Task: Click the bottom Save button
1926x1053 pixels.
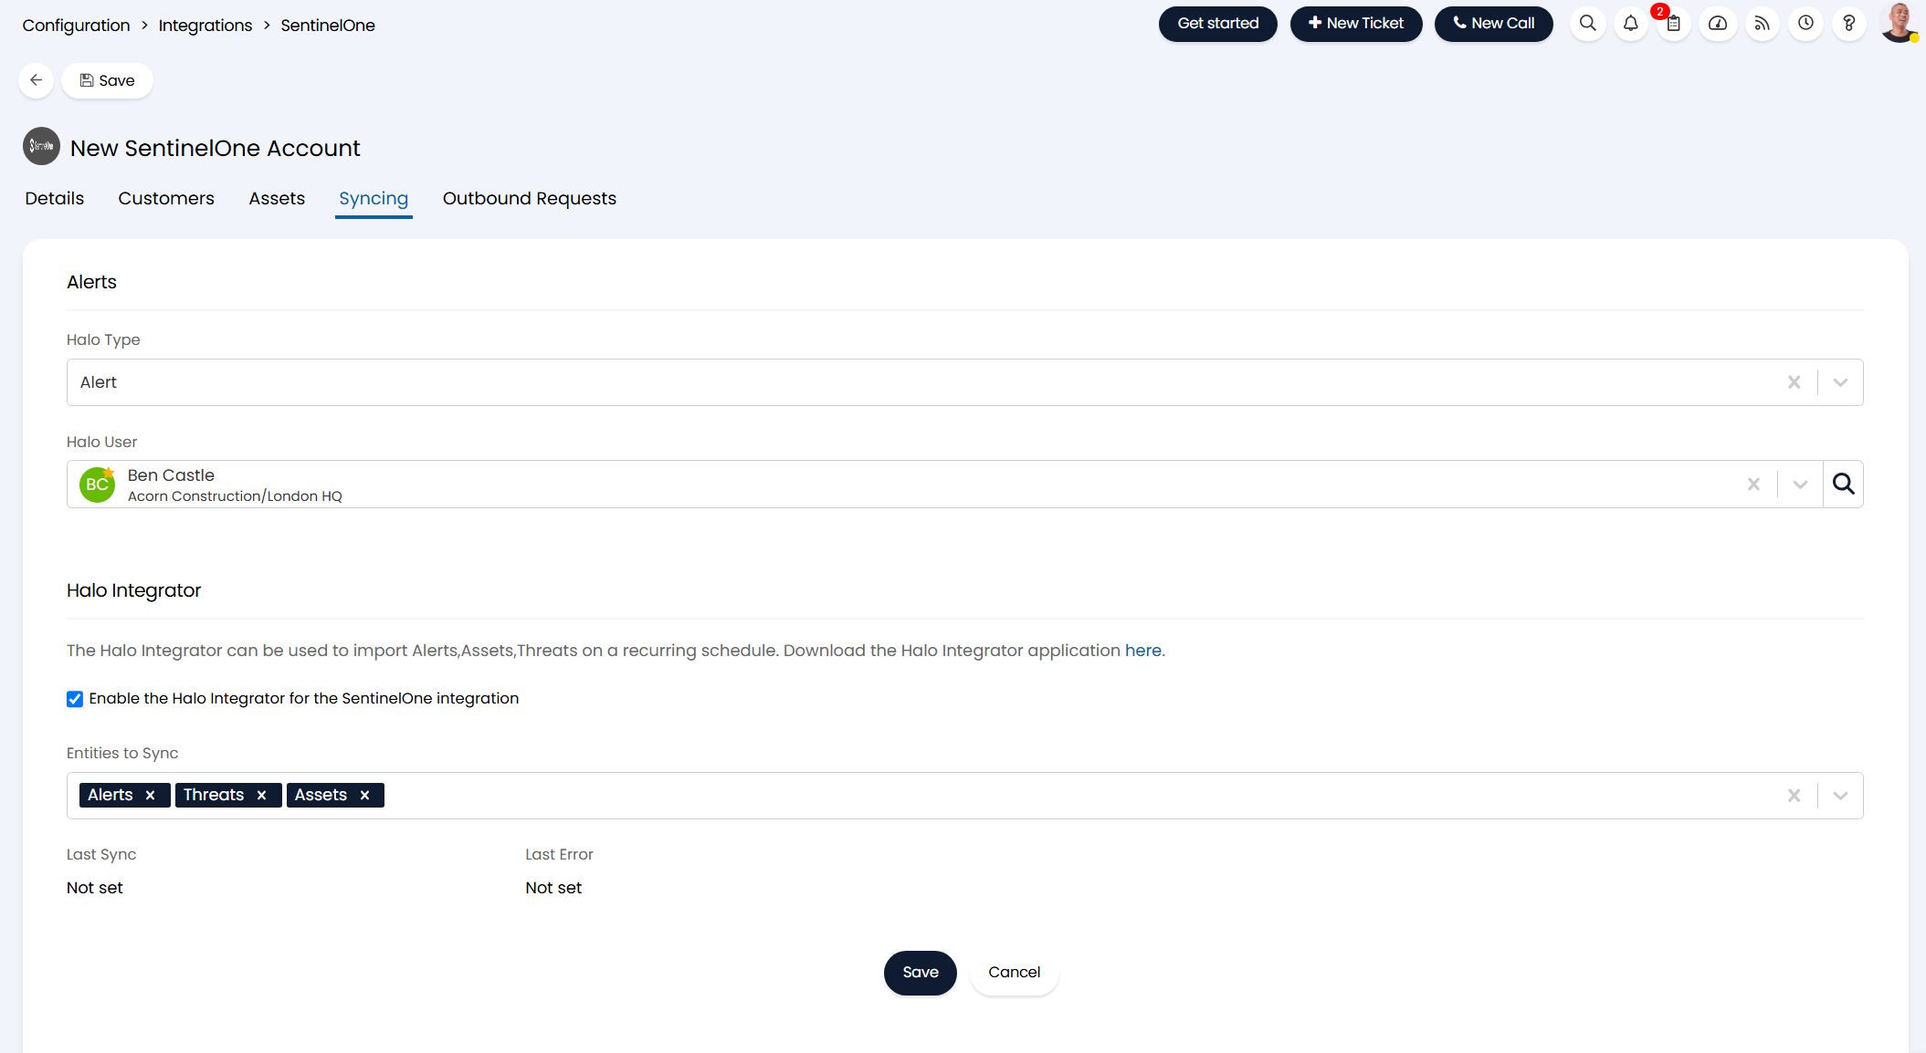Action: click(921, 973)
